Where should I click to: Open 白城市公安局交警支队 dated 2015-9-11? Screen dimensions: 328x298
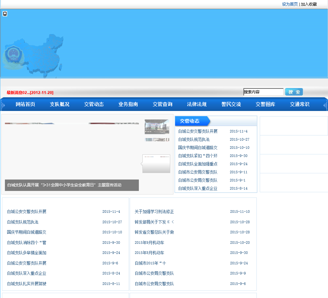[198, 172]
